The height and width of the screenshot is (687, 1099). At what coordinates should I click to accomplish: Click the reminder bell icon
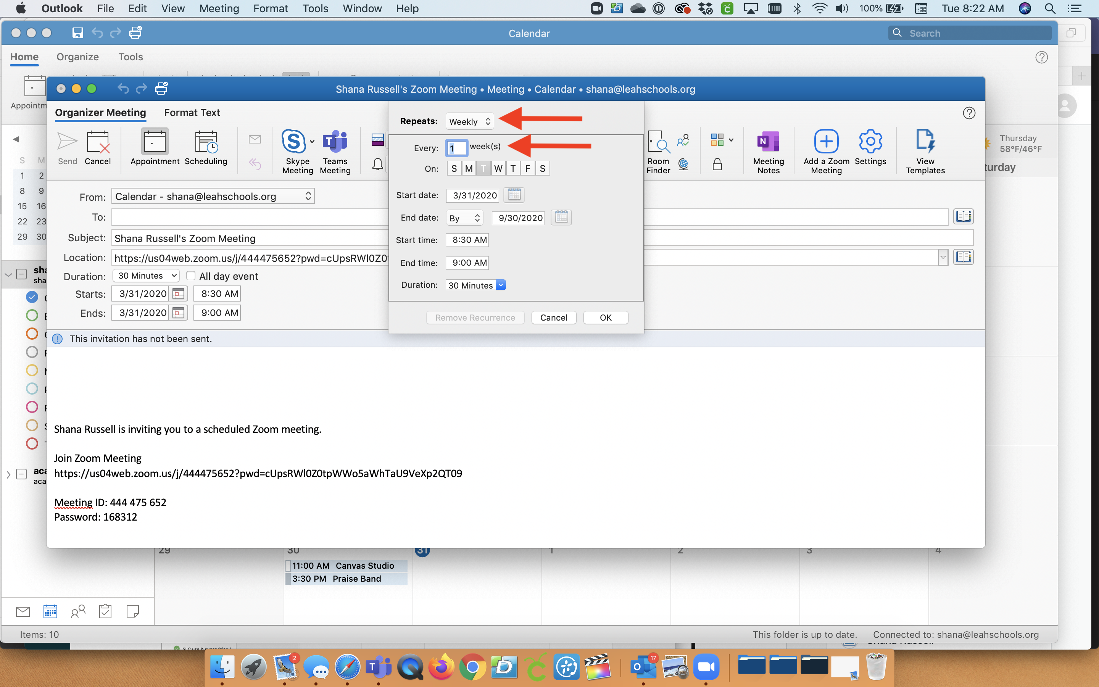click(377, 164)
